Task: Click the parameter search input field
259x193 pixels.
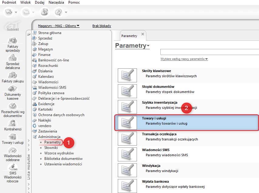Action: (210, 52)
